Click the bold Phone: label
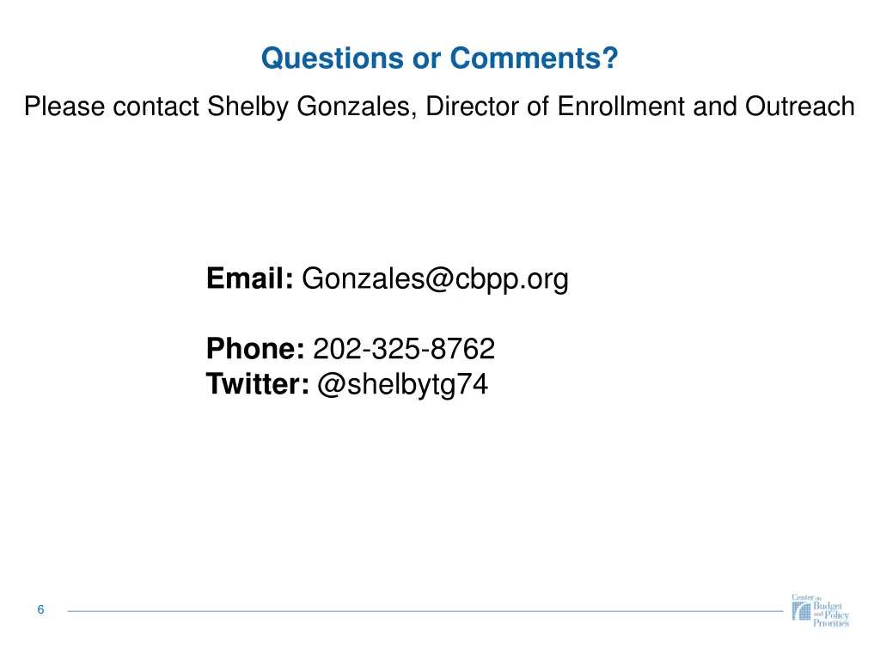This screenshot has width=880, height=660. point(255,349)
